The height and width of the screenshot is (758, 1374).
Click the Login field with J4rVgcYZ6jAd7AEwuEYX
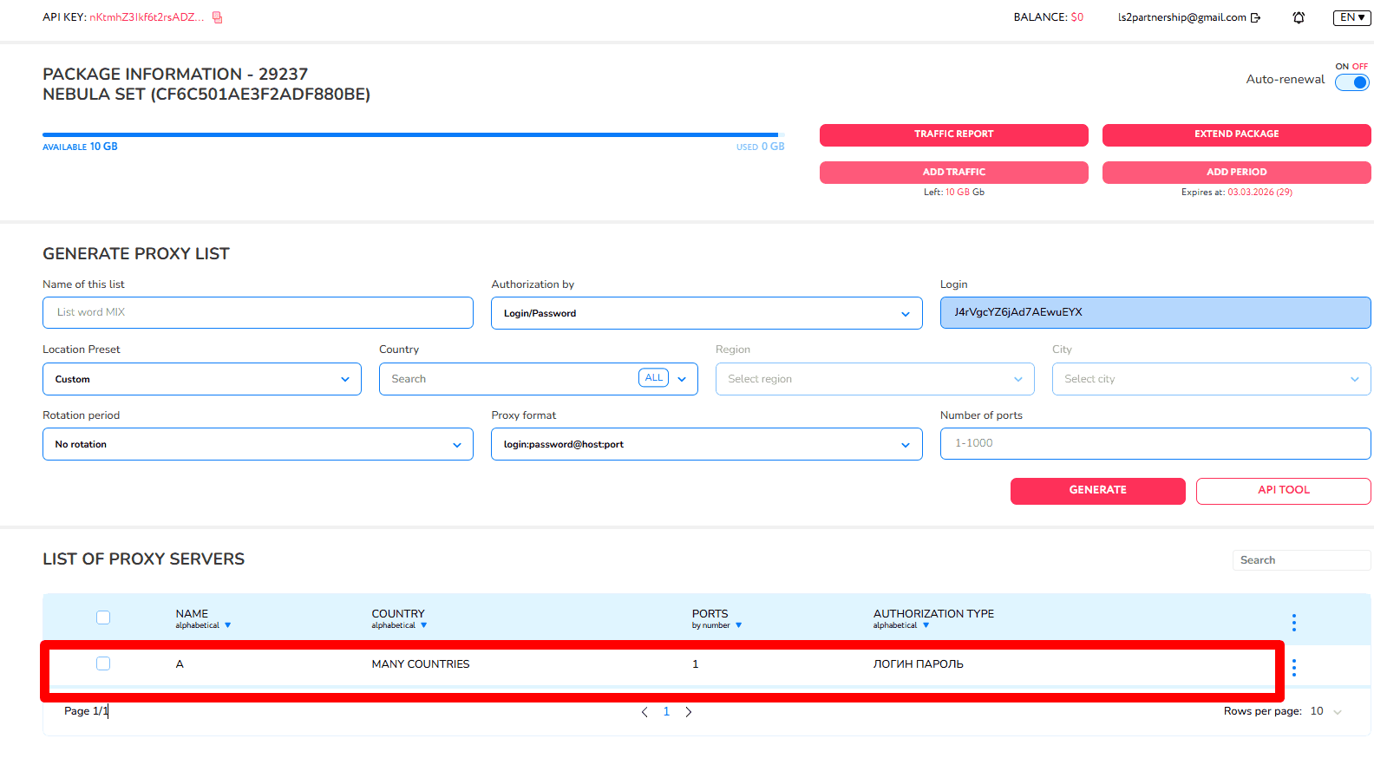click(1155, 312)
